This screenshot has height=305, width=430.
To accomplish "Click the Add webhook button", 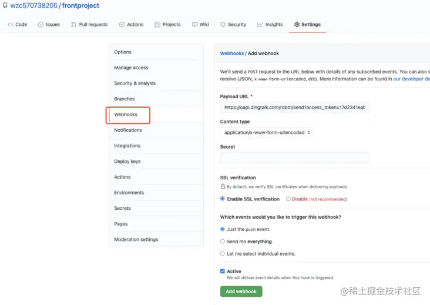I will coord(241,291).
